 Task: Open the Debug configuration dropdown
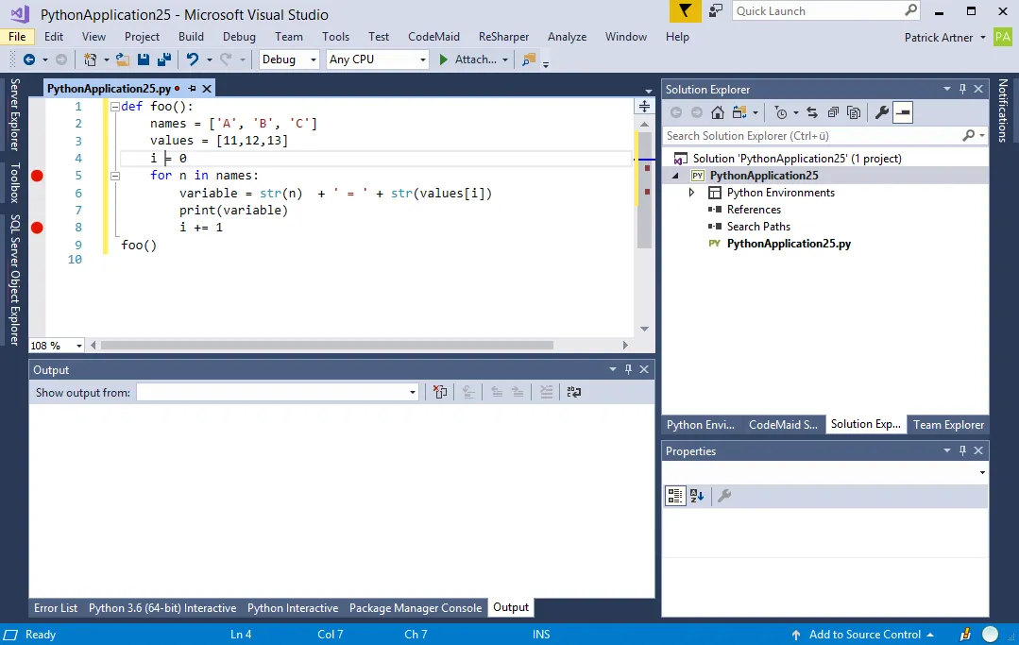point(314,59)
